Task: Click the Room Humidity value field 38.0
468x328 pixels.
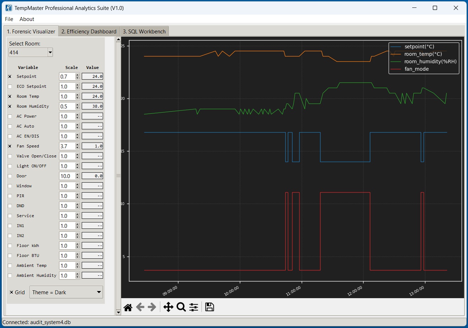Action: point(92,106)
